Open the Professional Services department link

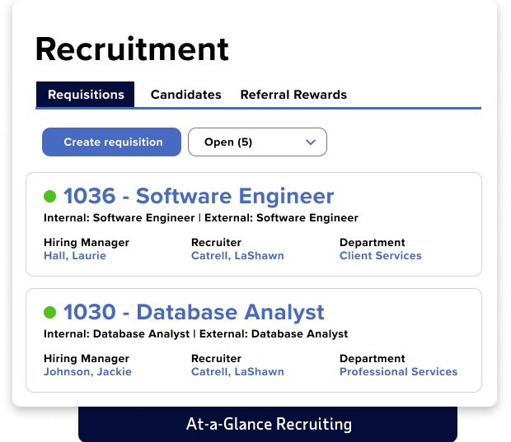pos(398,372)
